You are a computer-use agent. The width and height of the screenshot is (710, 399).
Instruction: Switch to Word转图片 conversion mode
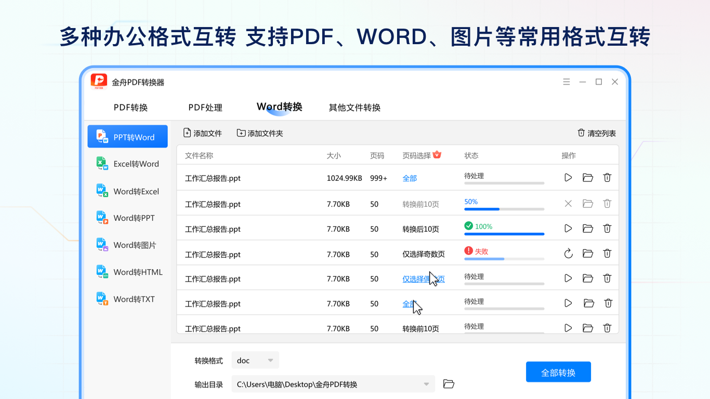click(127, 245)
